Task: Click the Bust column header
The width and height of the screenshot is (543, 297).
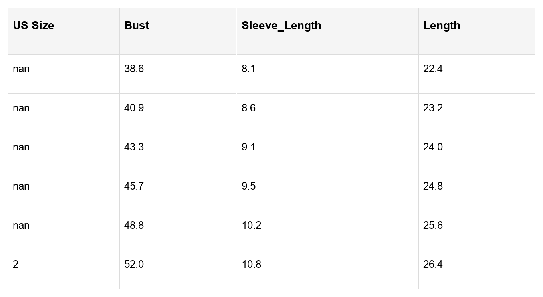Action: coord(178,31)
